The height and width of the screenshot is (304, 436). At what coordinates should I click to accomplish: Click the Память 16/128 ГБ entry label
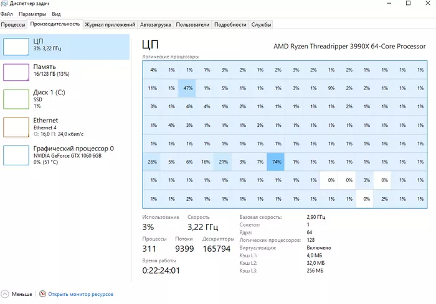coord(51,74)
